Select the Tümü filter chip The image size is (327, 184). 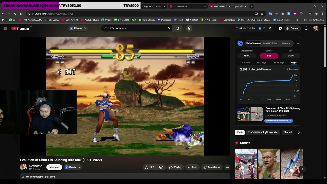(x=240, y=132)
